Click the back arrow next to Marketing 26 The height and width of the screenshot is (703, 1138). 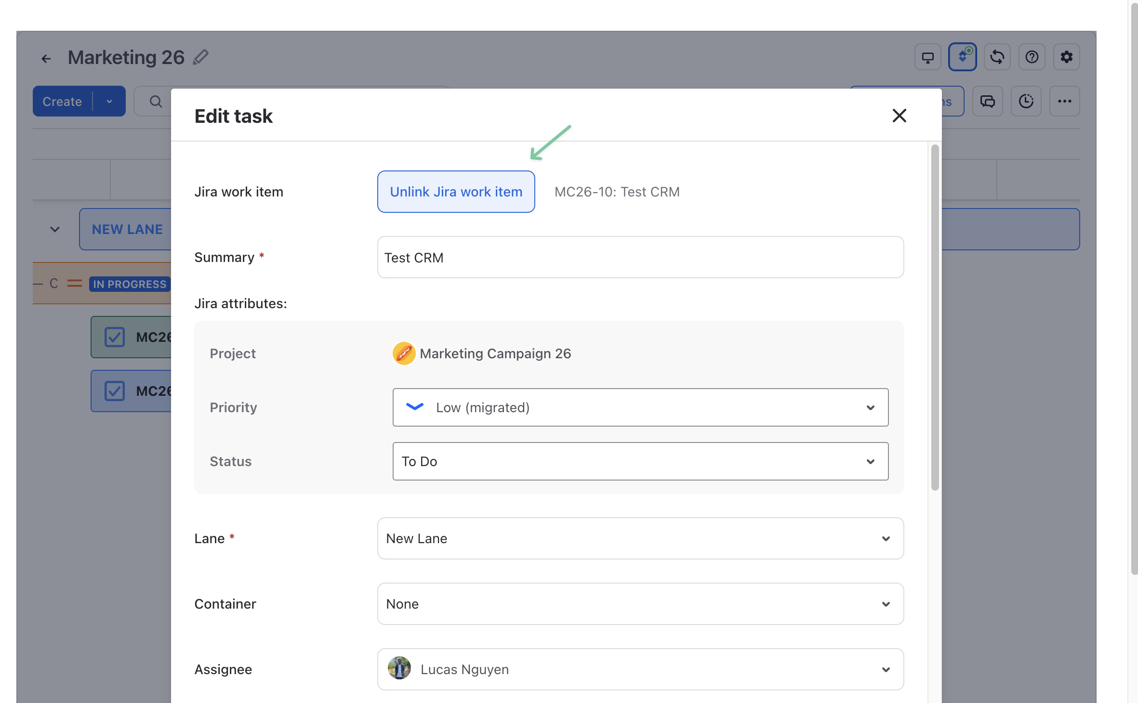(x=46, y=59)
